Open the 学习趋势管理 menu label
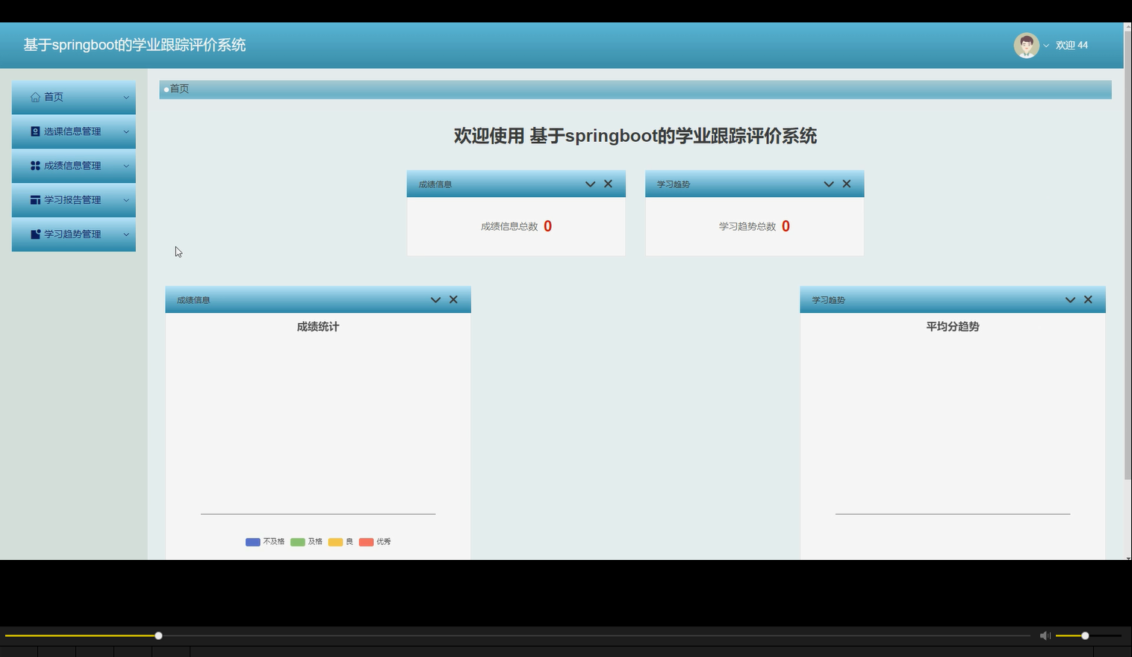Viewport: 1132px width, 657px height. [x=72, y=234]
